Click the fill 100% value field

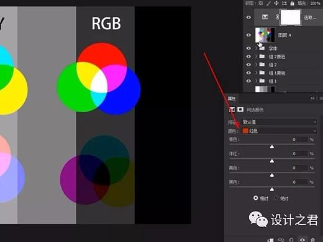315,3
